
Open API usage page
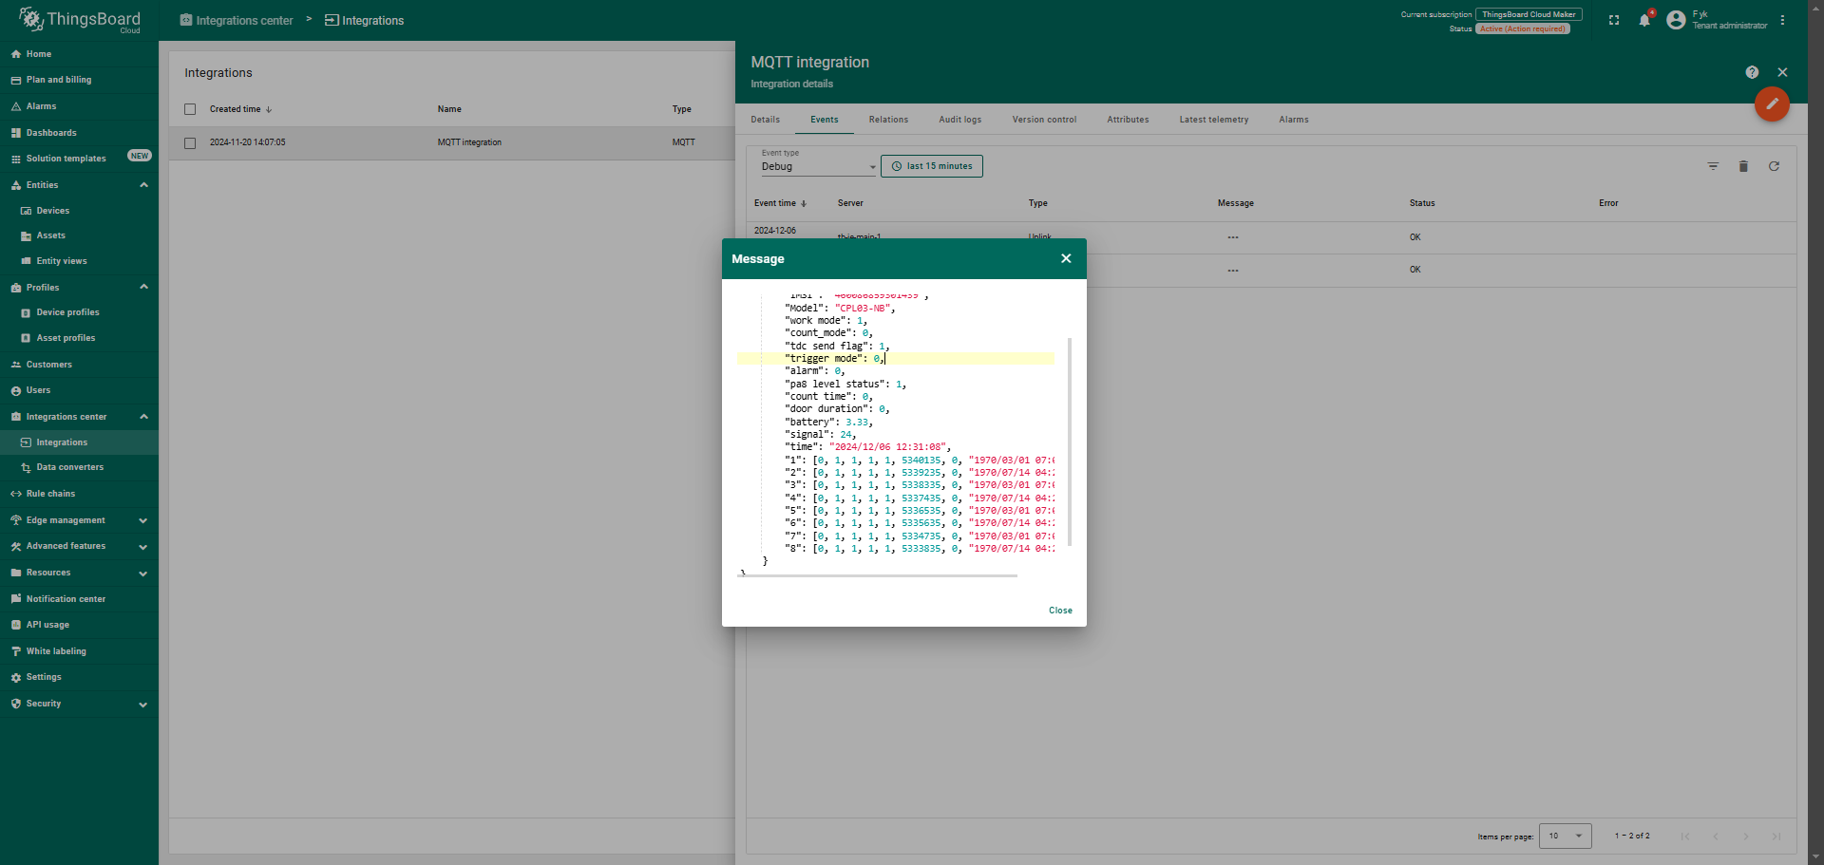click(x=79, y=625)
